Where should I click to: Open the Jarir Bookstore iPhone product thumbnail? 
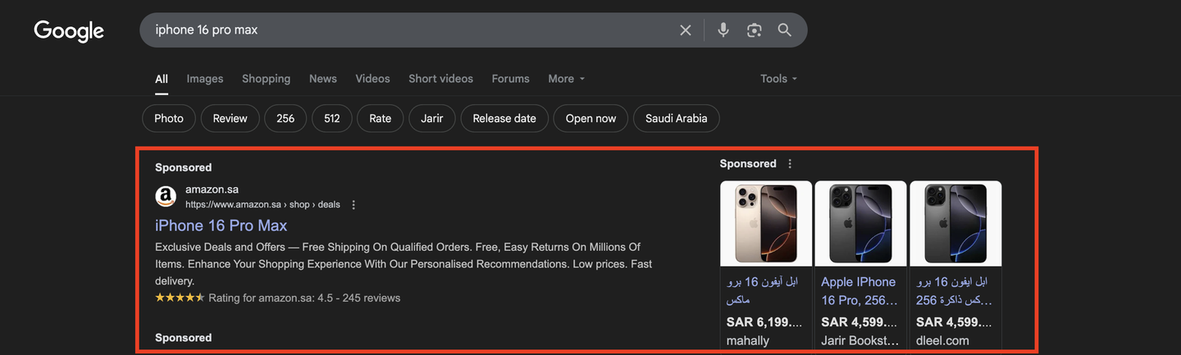860,223
